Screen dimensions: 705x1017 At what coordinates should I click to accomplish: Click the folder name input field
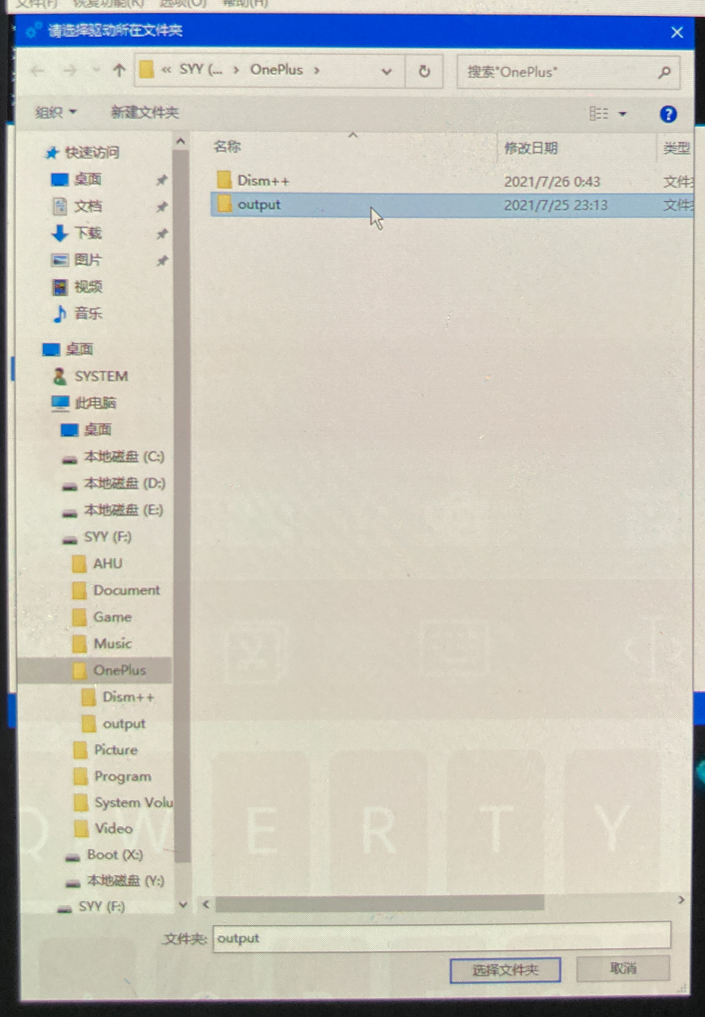point(441,938)
